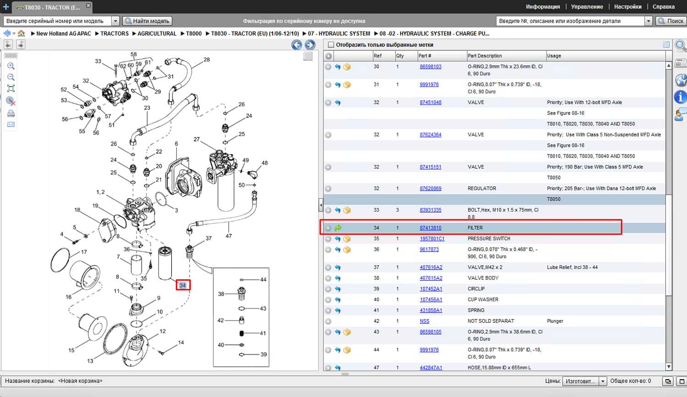Open the serial number or model dropdown
The width and height of the screenshot is (687, 397).
pos(115,21)
